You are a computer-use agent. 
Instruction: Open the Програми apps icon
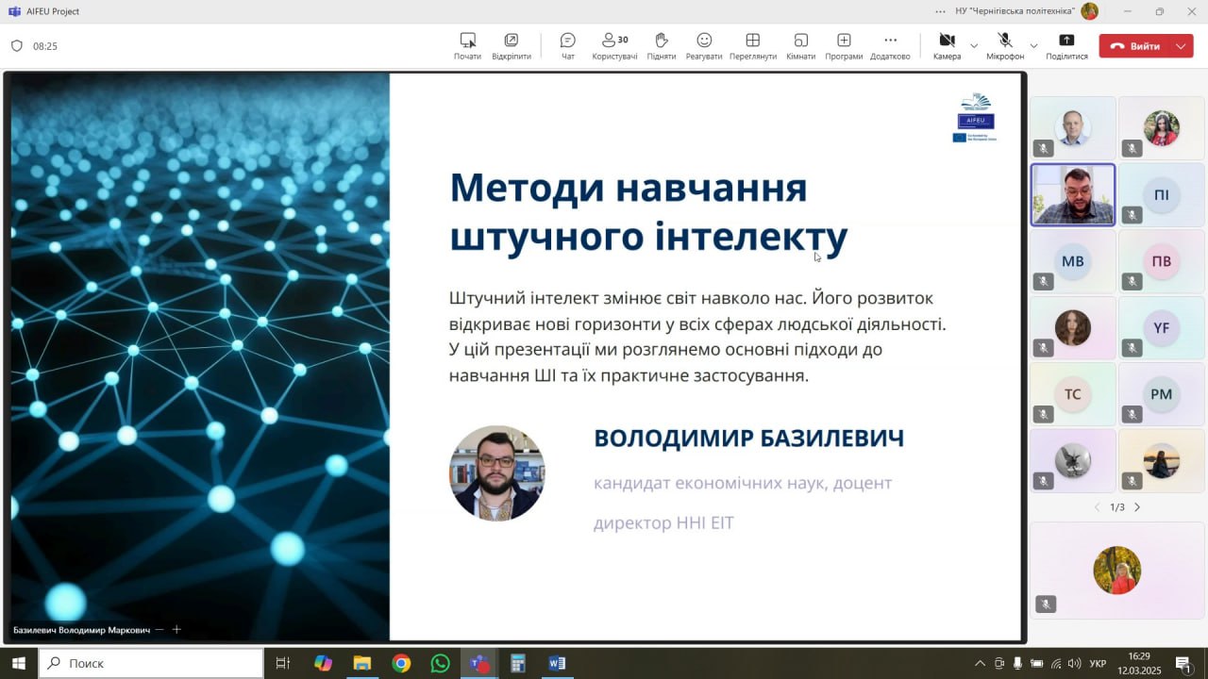pos(844,45)
